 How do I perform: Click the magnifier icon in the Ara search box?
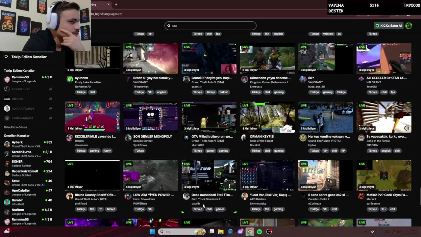point(169,26)
